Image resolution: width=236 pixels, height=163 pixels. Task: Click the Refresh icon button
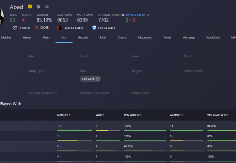click(x=15, y=28)
